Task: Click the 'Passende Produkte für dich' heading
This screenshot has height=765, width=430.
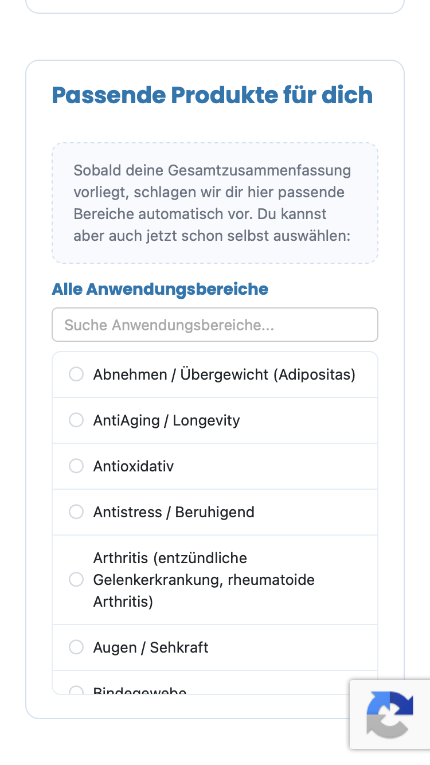Action: tap(212, 95)
